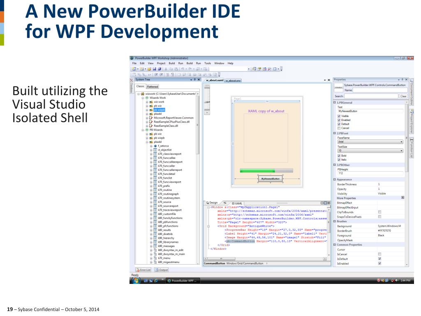Image resolution: width=421 pixels, height=316 pixels.
Task: Check the Cancel checkbox in PBGeneral
Action: coord(339,128)
